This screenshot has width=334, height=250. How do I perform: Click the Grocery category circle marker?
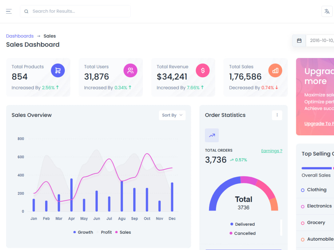(x=303, y=223)
